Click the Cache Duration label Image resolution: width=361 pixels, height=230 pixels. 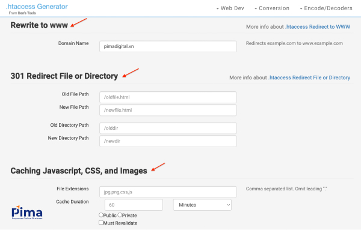(x=72, y=202)
